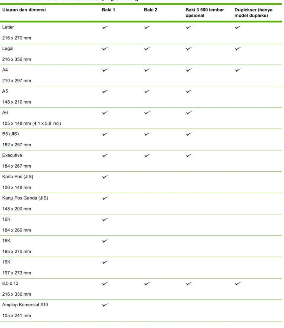The height and width of the screenshot is (328, 284).
Task: Click the A6 checkmark under Baki 2
Action: pyautogui.click(x=147, y=113)
